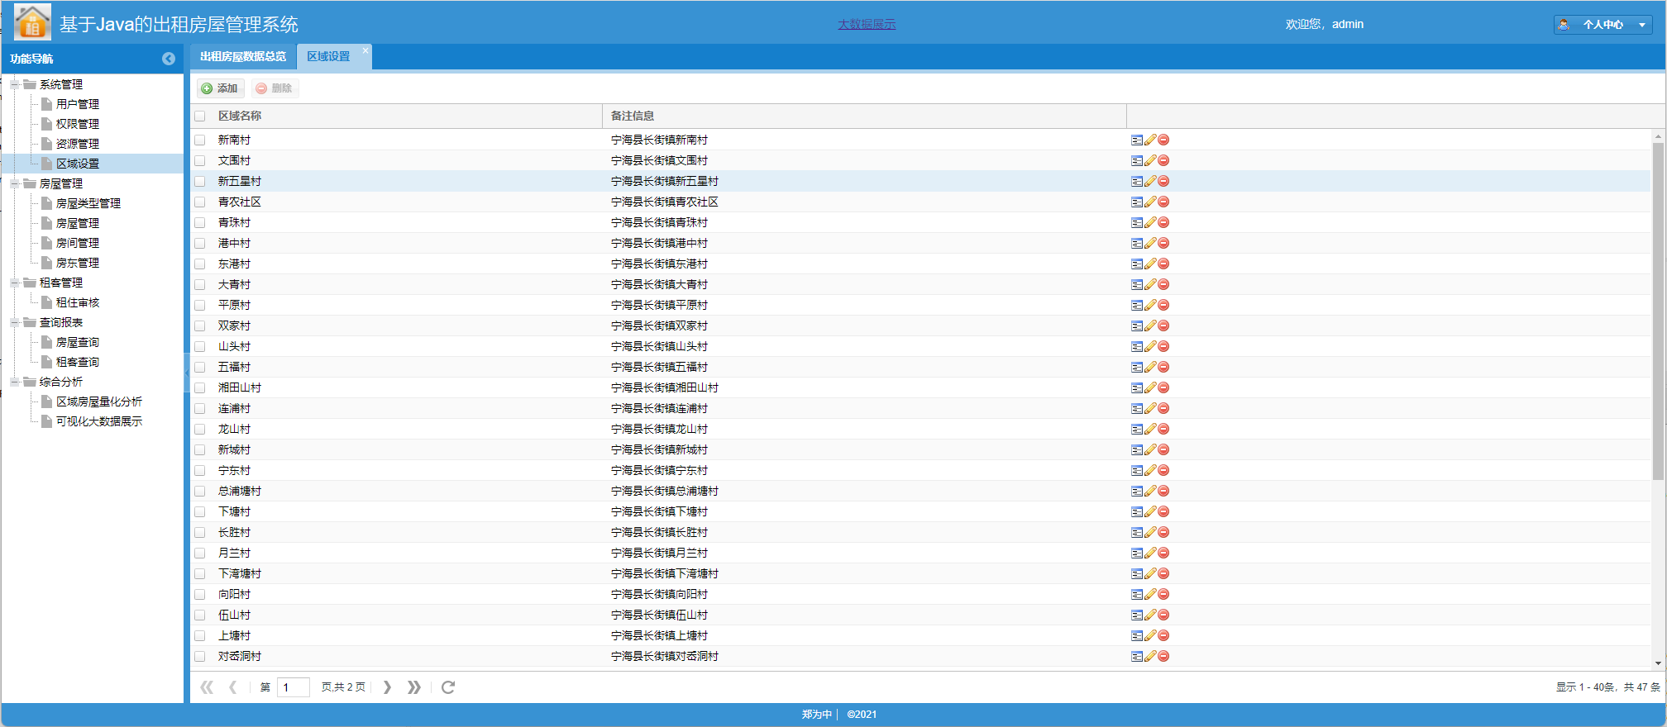Collapse the 查询报表 tree node

coord(15,322)
